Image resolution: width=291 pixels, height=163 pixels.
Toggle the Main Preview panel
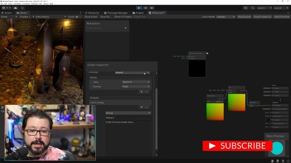(x=281, y=17)
